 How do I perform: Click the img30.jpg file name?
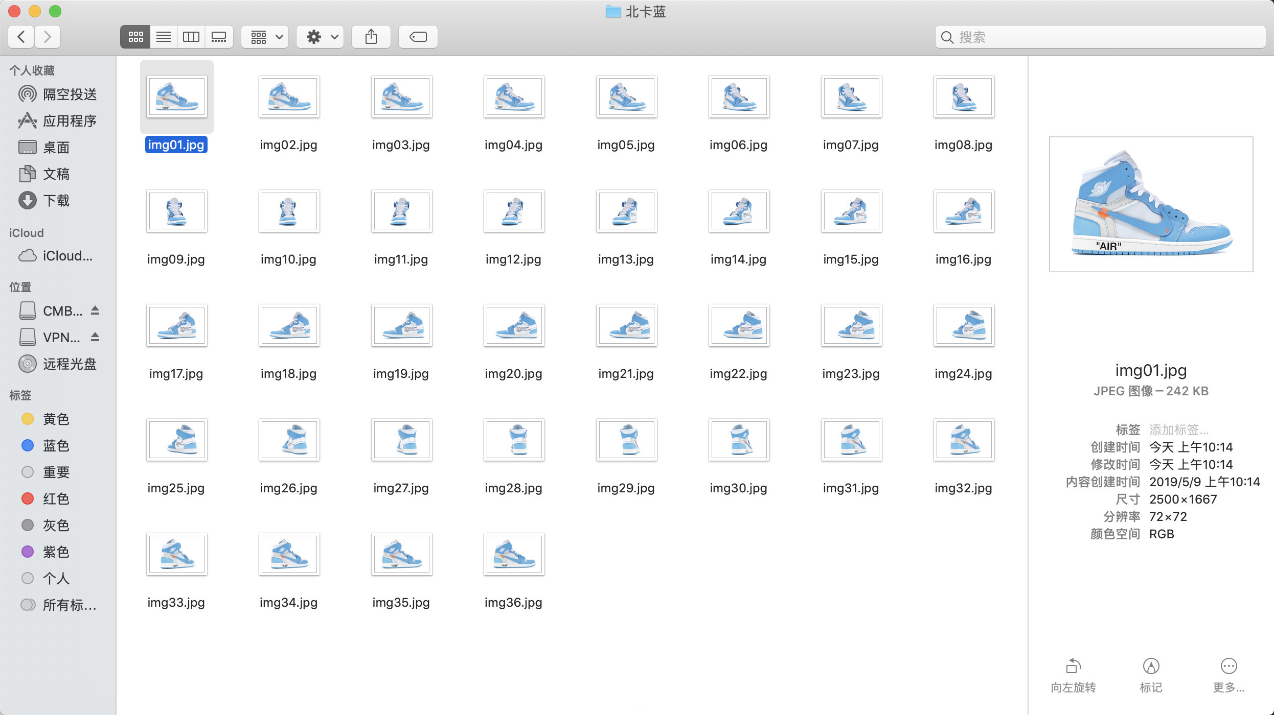click(738, 488)
